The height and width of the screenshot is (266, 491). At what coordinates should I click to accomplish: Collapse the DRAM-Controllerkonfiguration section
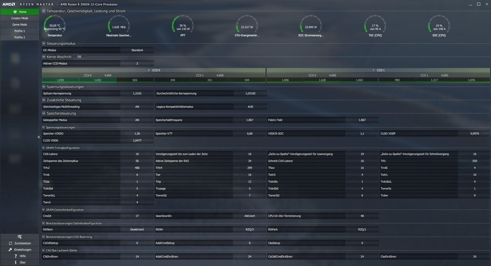point(43,210)
